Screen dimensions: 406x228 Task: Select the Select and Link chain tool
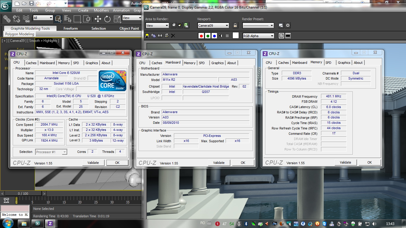click(7, 19)
